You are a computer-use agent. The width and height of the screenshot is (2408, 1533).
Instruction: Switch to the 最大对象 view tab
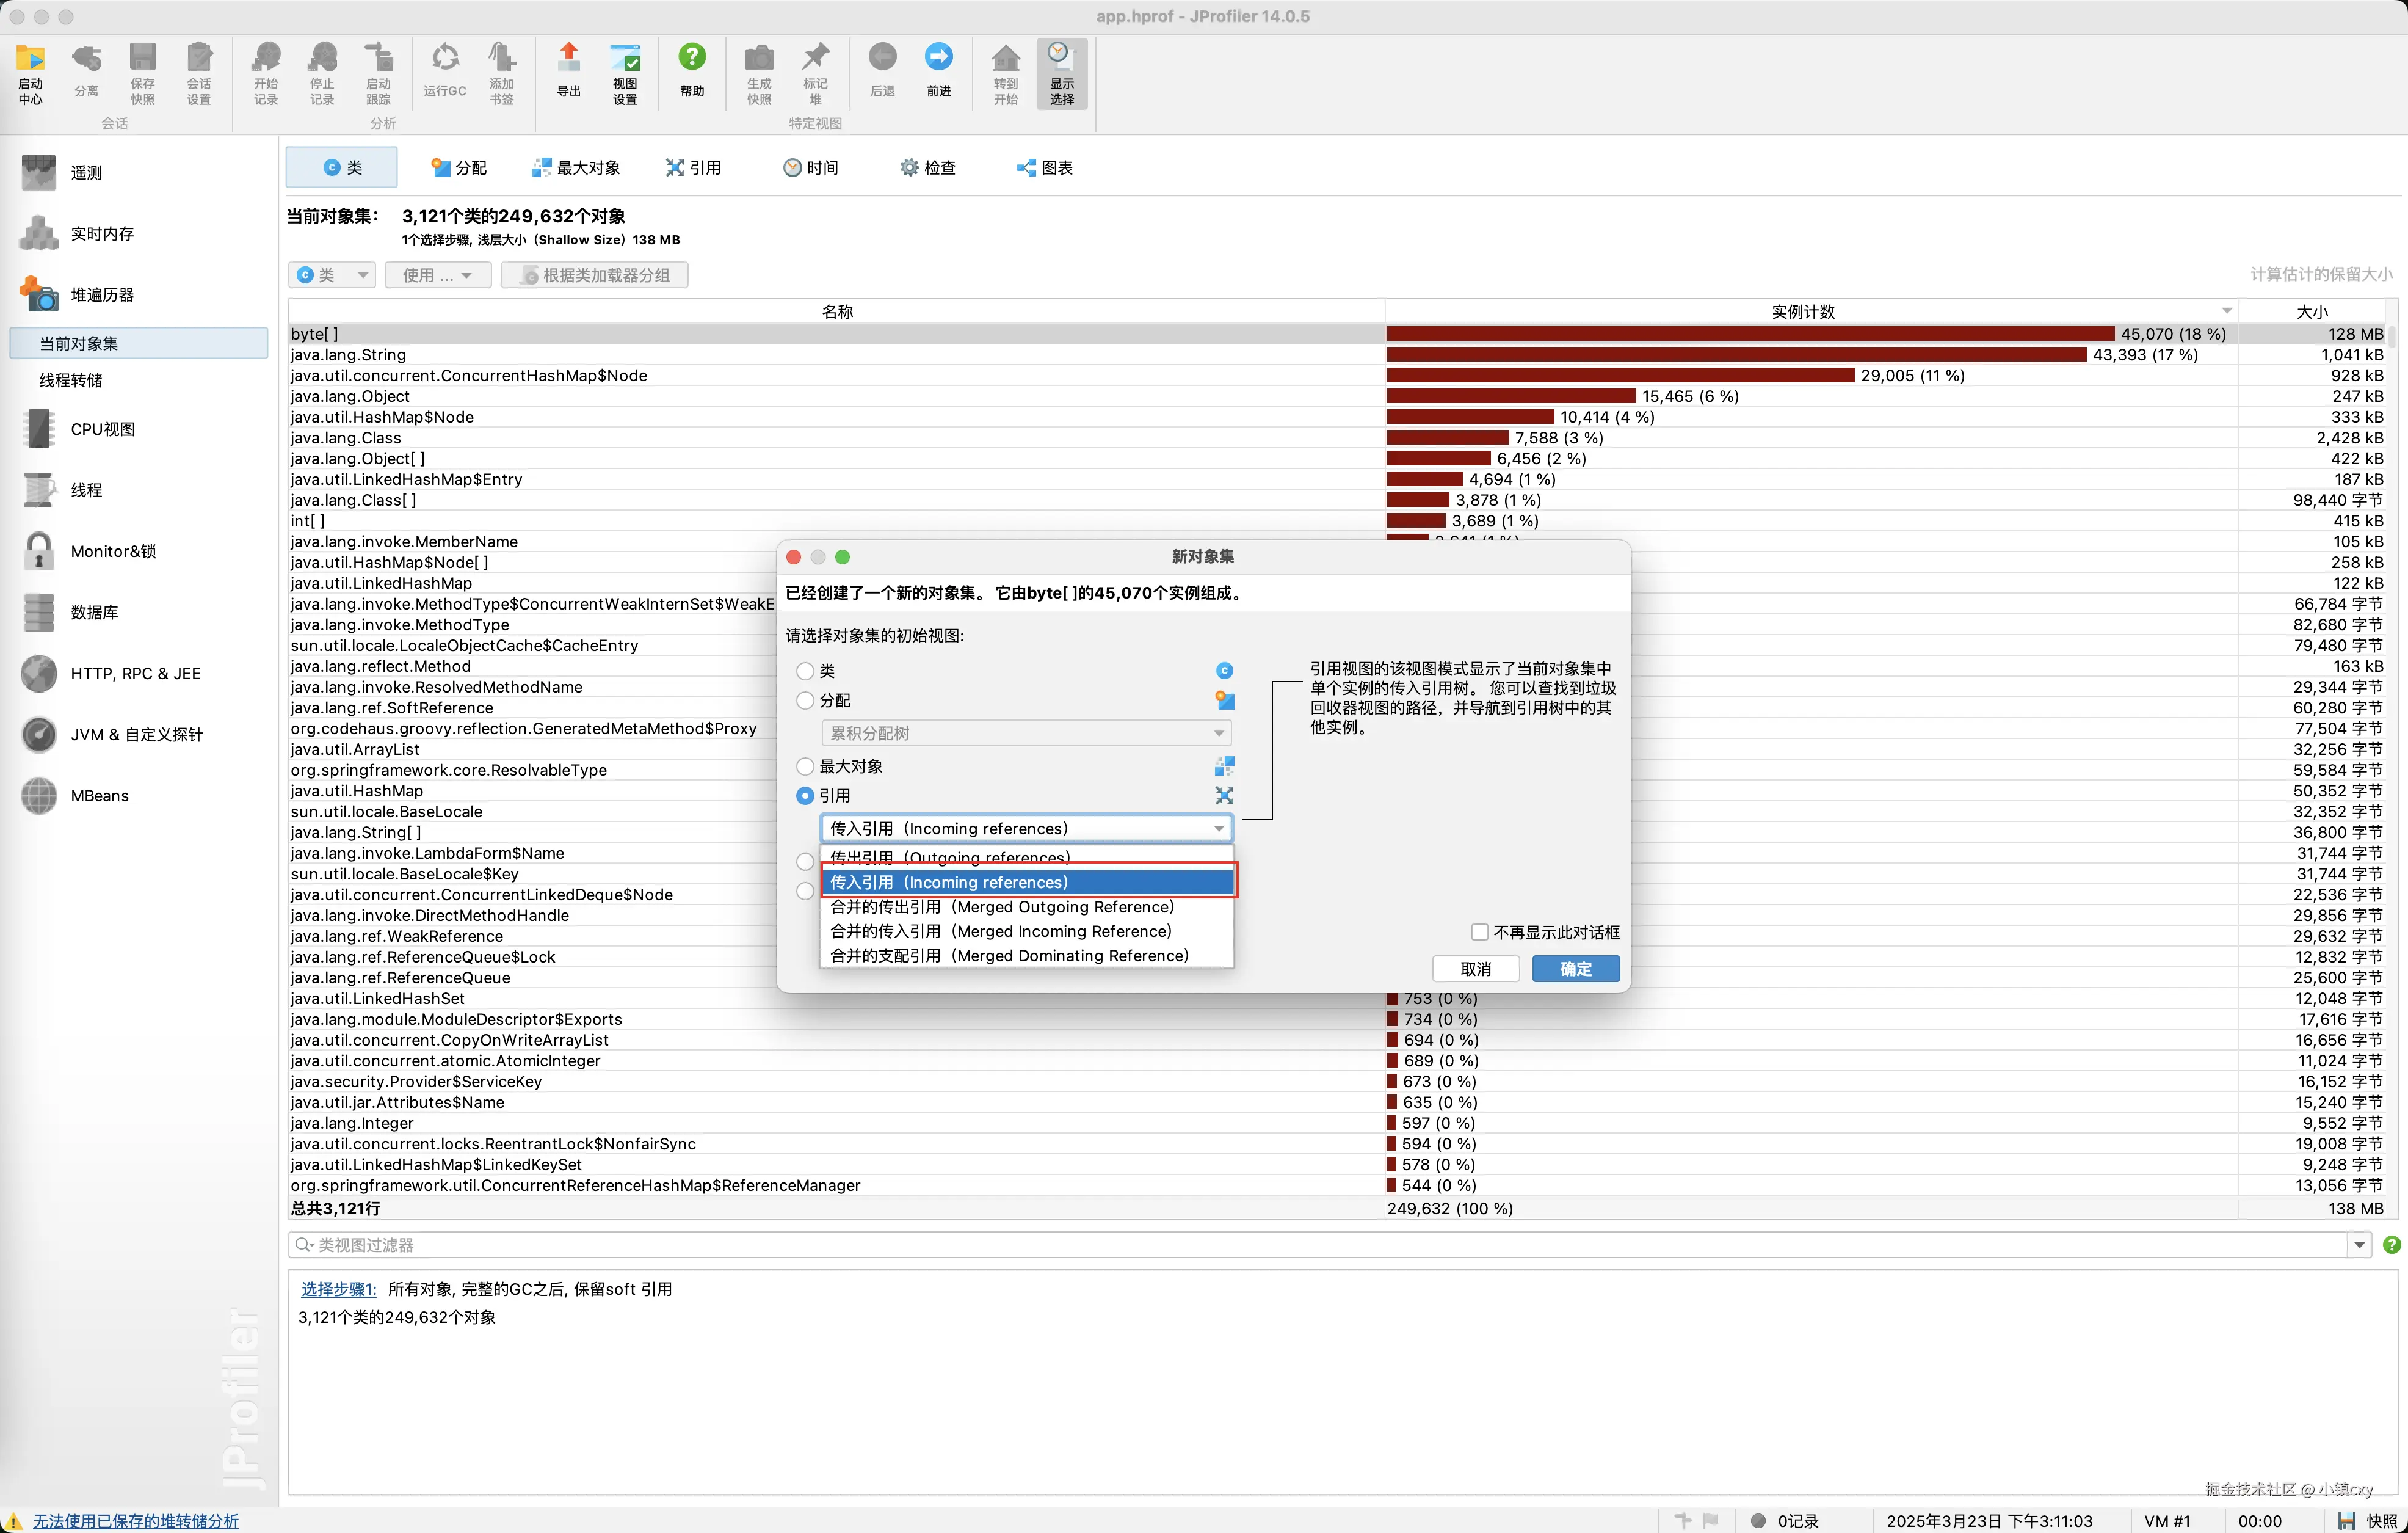pos(577,168)
